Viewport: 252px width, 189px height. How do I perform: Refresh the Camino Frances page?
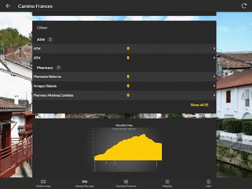pos(244,6)
